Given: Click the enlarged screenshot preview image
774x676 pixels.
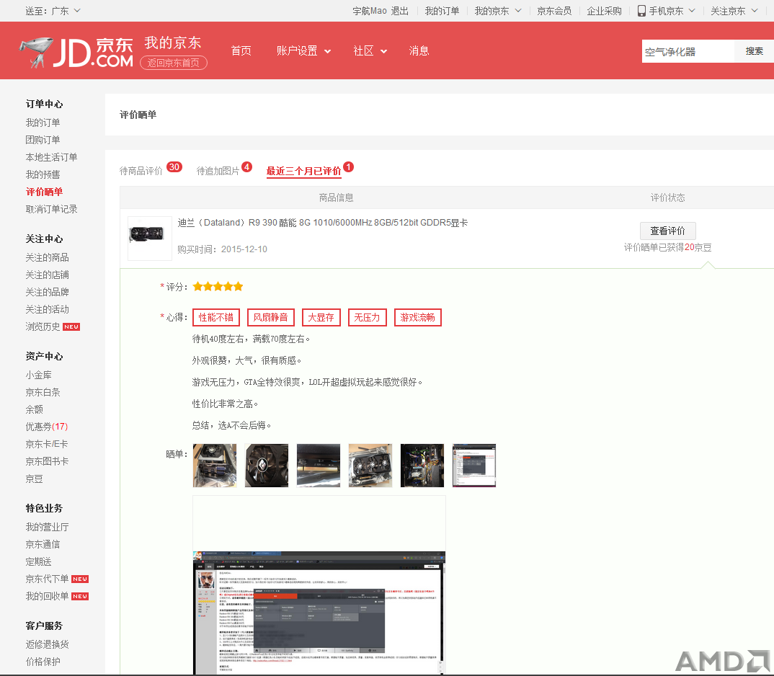Looking at the screenshot, I should [319, 613].
